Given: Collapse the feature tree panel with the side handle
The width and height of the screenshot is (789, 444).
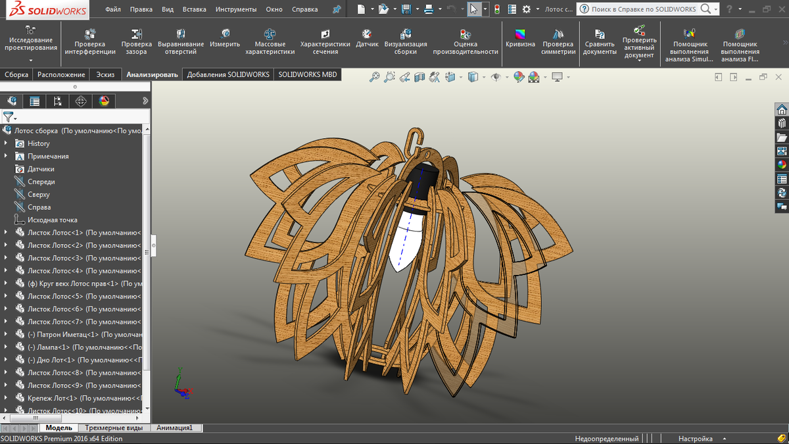Looking at the screenshot, I should click(153, 245).
